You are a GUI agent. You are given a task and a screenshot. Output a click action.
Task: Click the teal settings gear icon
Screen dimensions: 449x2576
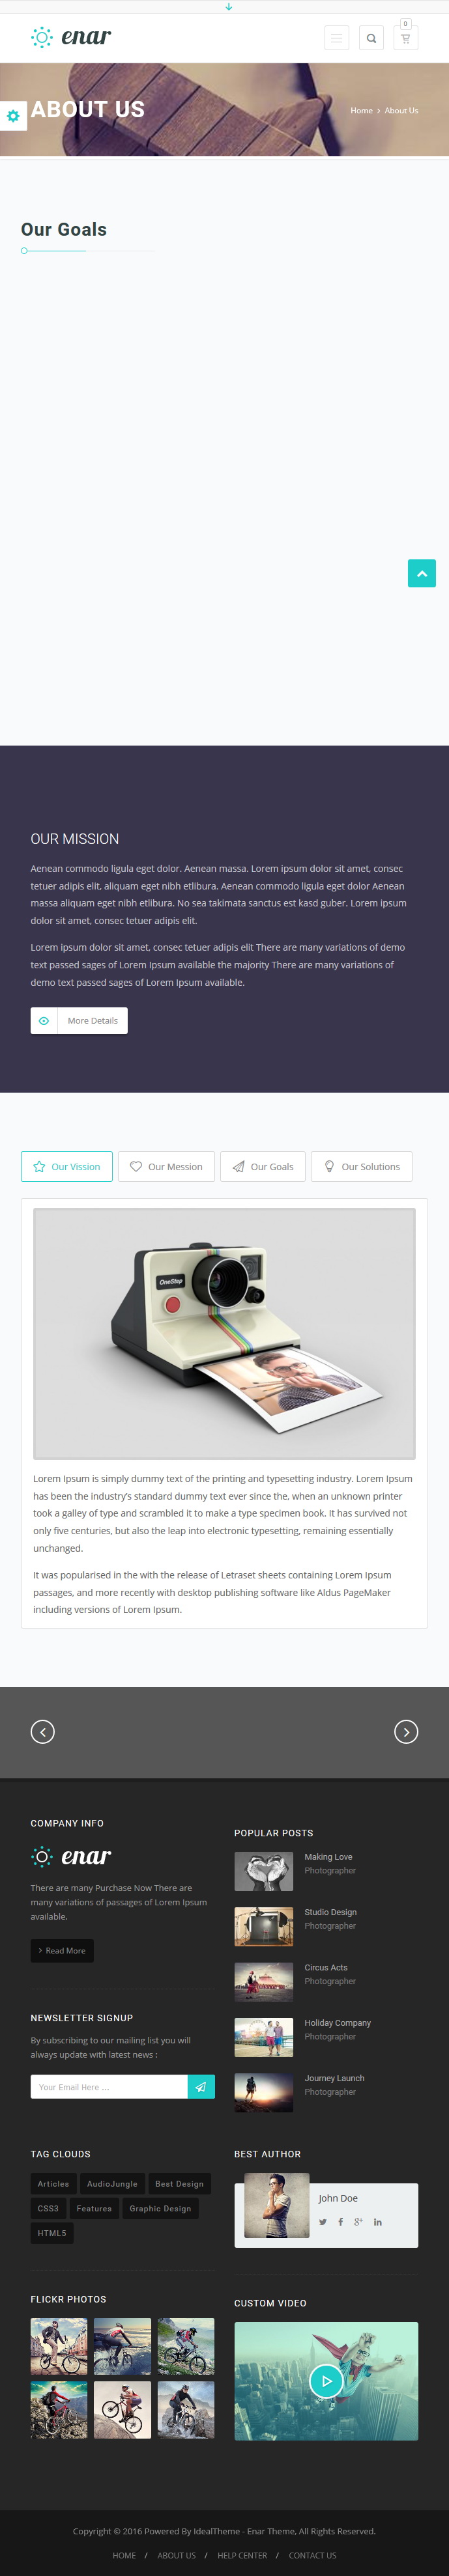pyautogui.click(x=13, y=116)
